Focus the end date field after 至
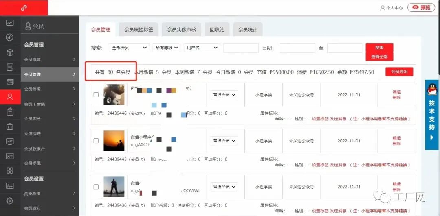The width and height of the screenshot is (440, 216). coord(345,48)
